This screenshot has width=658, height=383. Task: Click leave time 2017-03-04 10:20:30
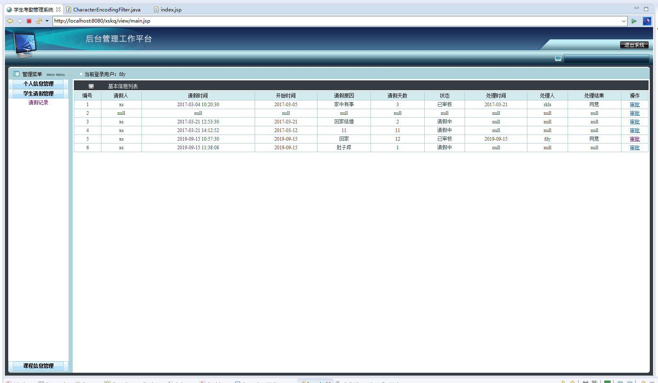(198, 105)
